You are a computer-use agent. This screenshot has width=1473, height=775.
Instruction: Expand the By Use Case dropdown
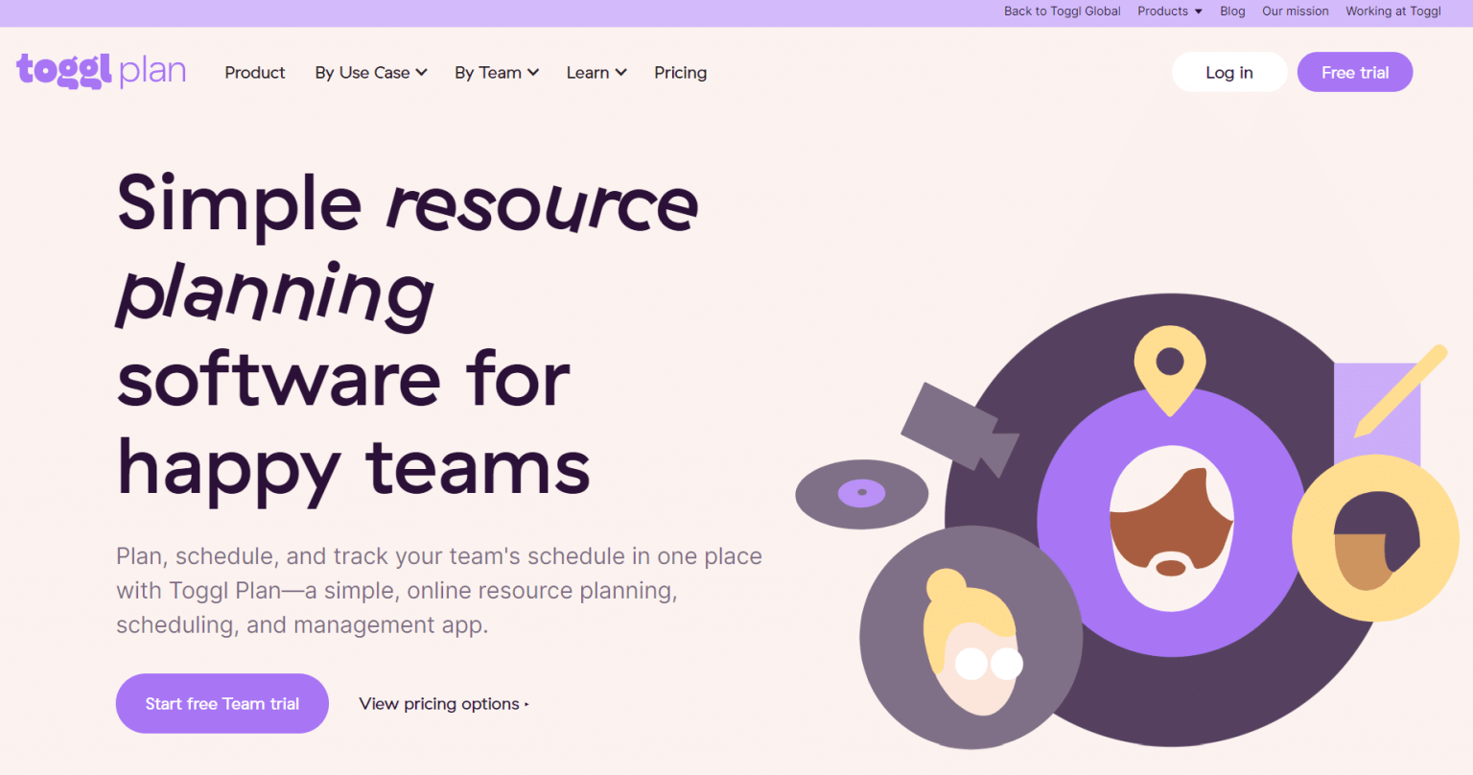(370, 72)
